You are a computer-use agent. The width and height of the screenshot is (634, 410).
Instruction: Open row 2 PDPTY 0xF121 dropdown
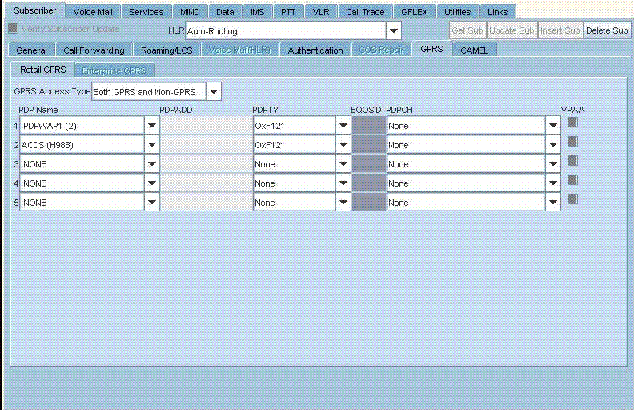coord(343,144)
